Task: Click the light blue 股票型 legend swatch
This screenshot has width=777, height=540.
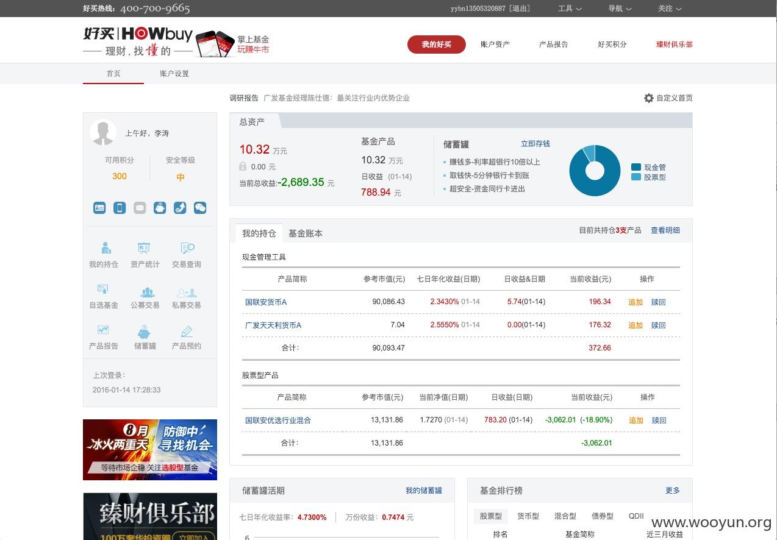Action: tap(636, 177)
